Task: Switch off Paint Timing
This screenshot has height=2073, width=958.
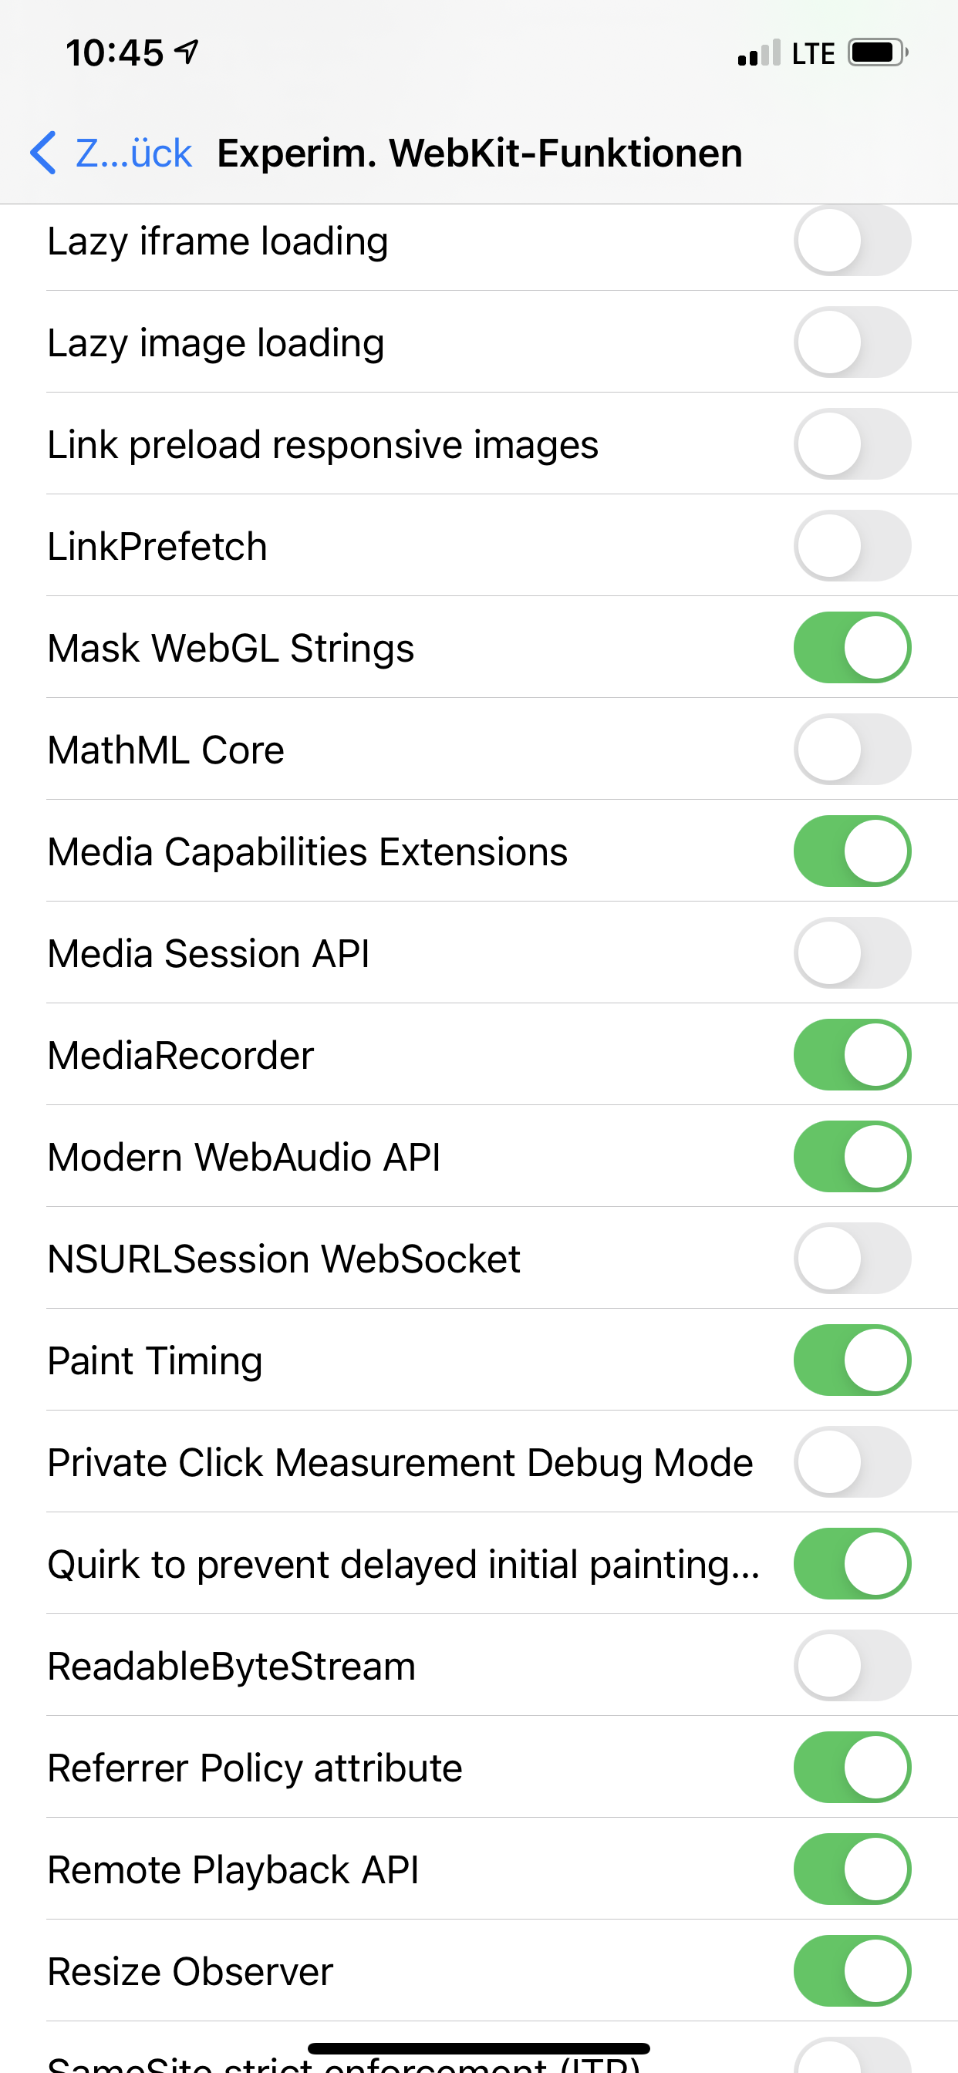Action: (x=852, y=1360)
